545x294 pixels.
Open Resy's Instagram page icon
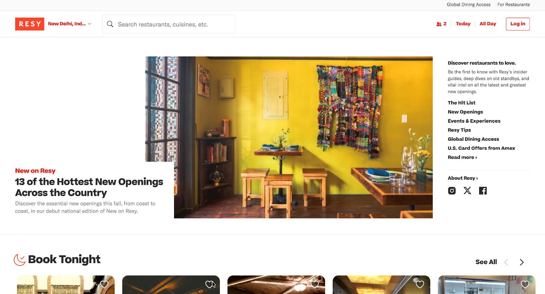click(x=452, y=191)
